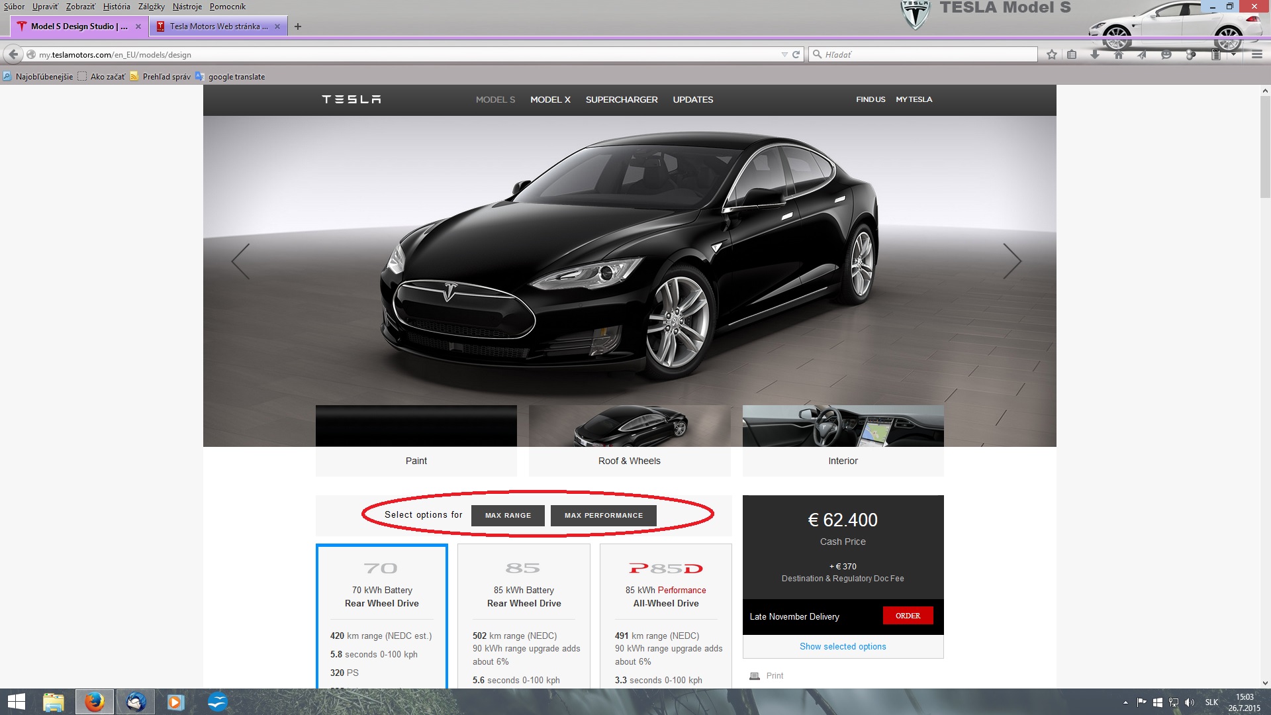This screenshot has width=1271, height=715.
Task: Go to the browser home page icon
Action: pyautogui.click(x=1119, y=54)
